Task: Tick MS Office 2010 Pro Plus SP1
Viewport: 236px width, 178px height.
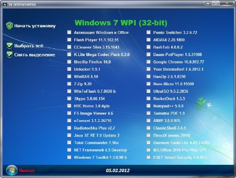Action: [x=149, y=150]
